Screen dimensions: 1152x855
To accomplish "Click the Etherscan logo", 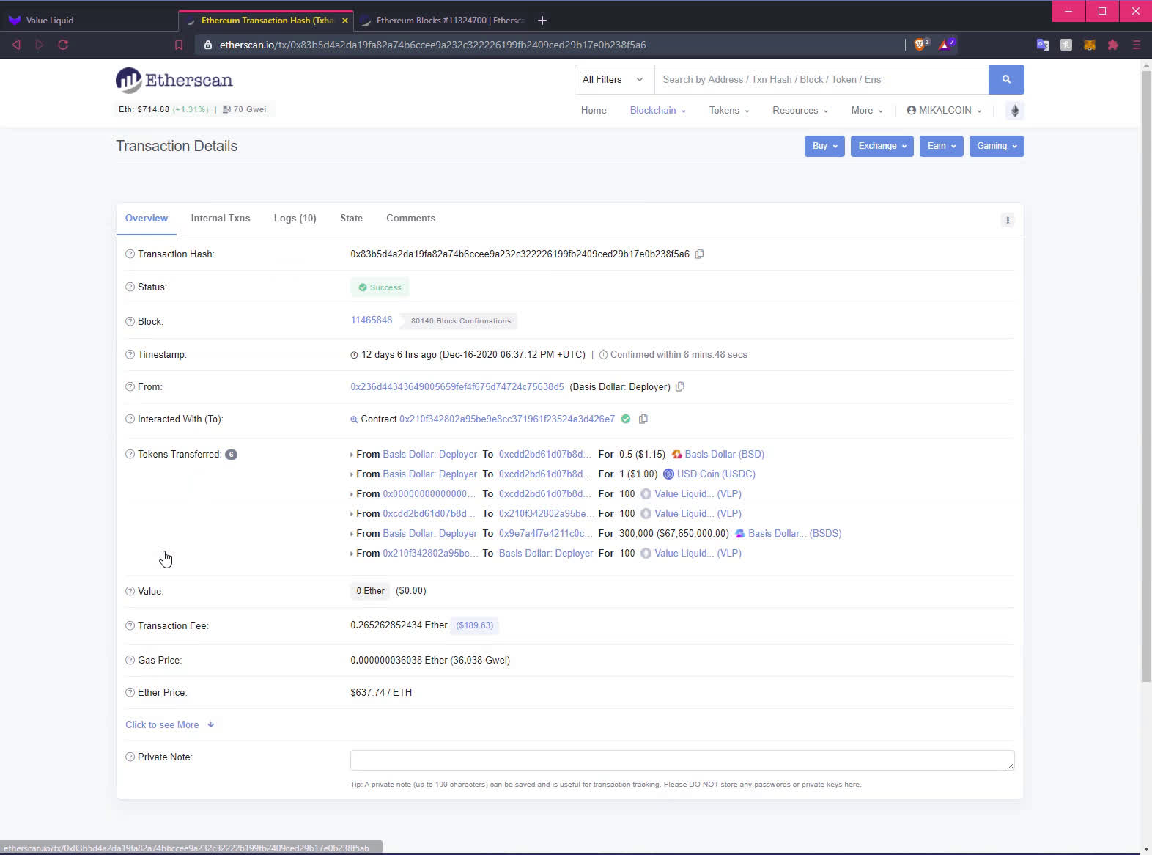I will (x=174, y=80).
